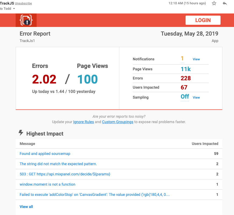The height and width of the screenshot is (215, 234).
Task: Click the Error Report heading
Action: click(x=35, y=34)
